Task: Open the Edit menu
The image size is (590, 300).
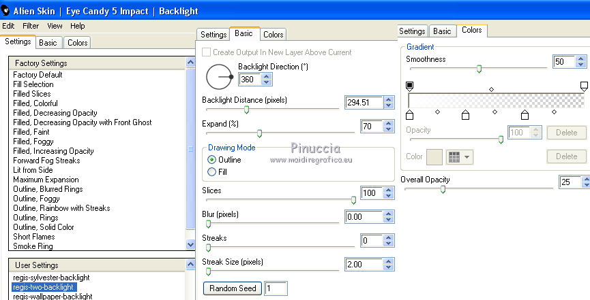Action: (8, 26)
